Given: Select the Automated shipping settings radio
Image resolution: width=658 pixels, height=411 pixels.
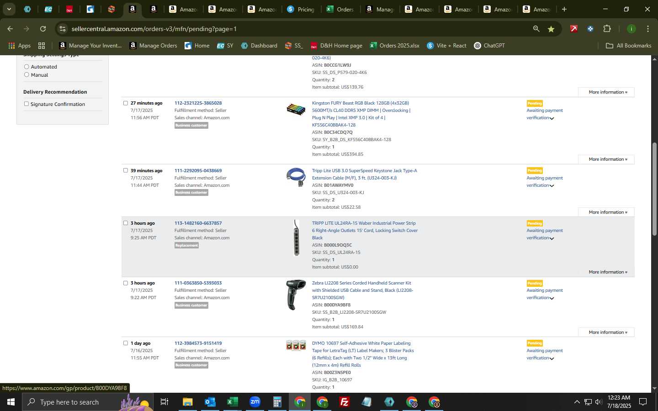Looking at the screenshot, I should pyautogui.click(x=27, y=67).
